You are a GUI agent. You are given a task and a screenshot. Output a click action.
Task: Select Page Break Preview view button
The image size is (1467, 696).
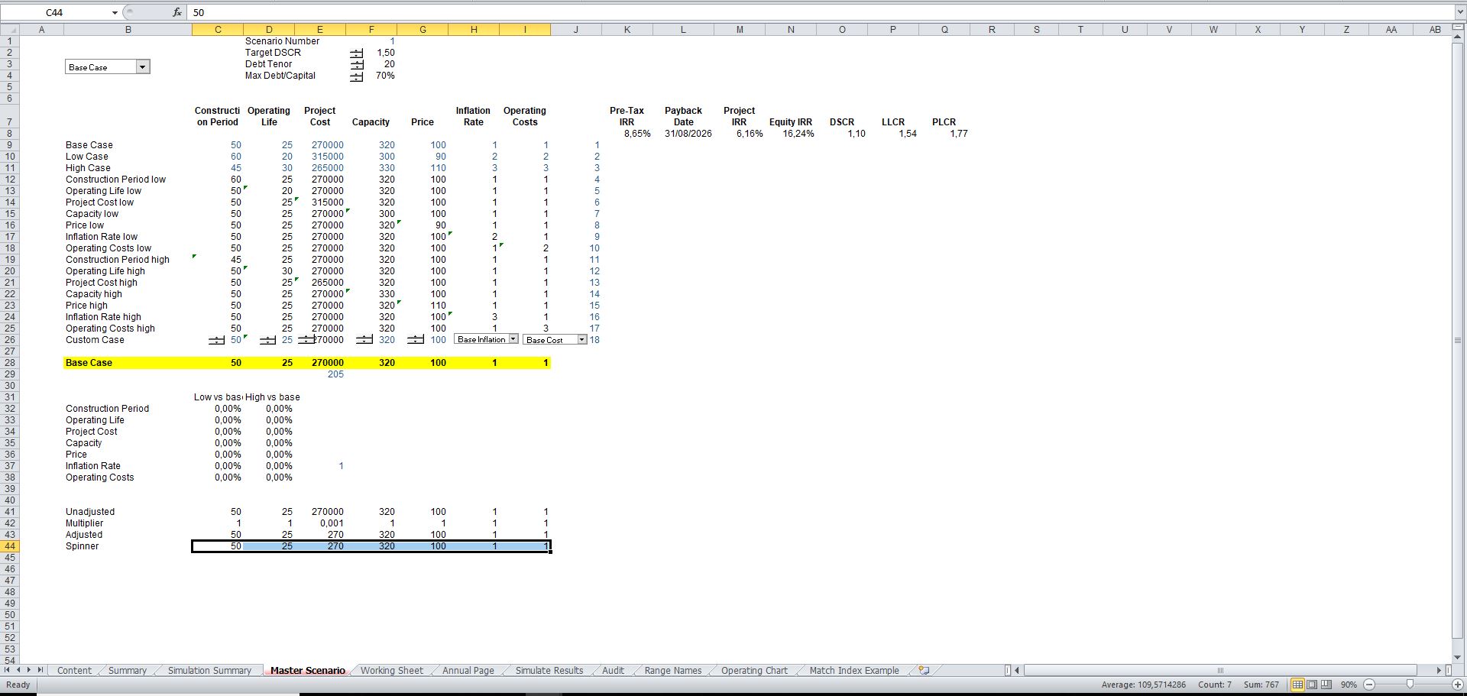[x=1326, y=685]
